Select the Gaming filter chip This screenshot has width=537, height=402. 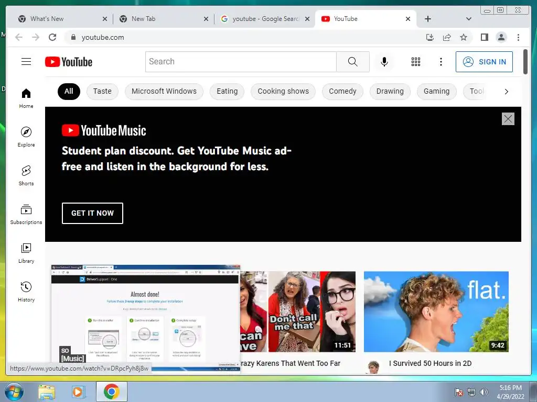(x=436, y=91)
